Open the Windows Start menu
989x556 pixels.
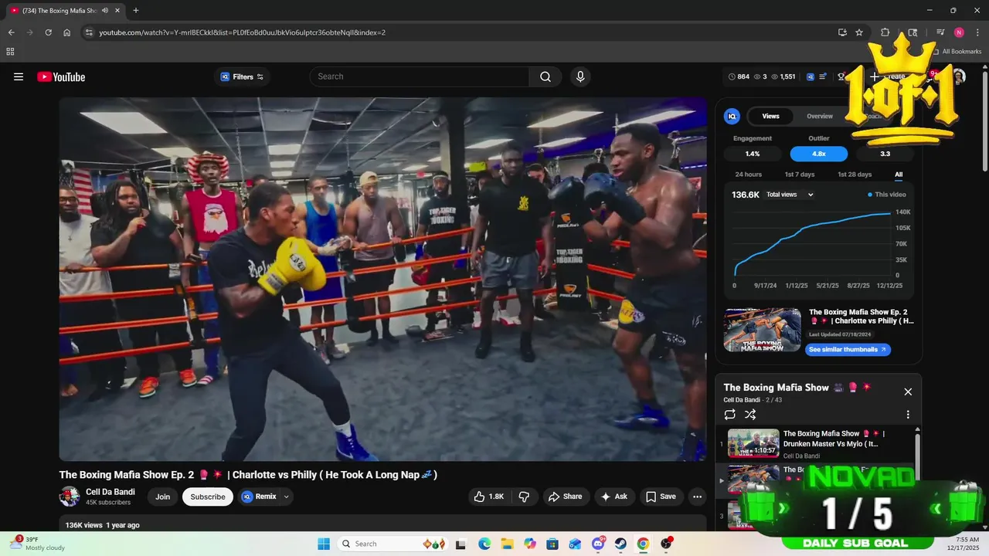(x=324, y=544)
